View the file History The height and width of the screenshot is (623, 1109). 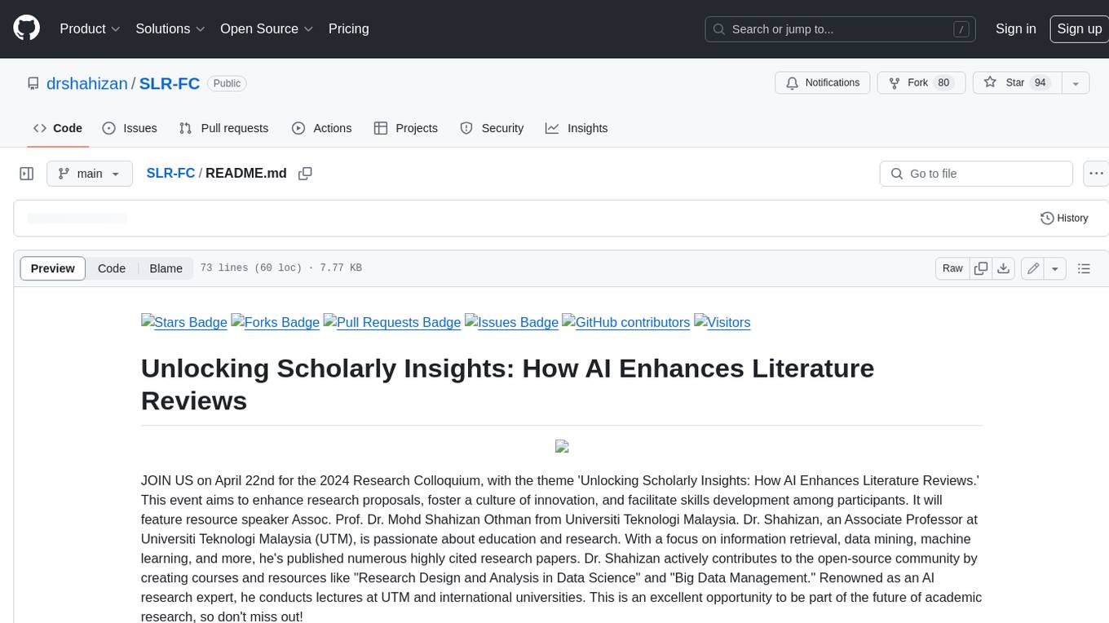[x=1064, y=219]
